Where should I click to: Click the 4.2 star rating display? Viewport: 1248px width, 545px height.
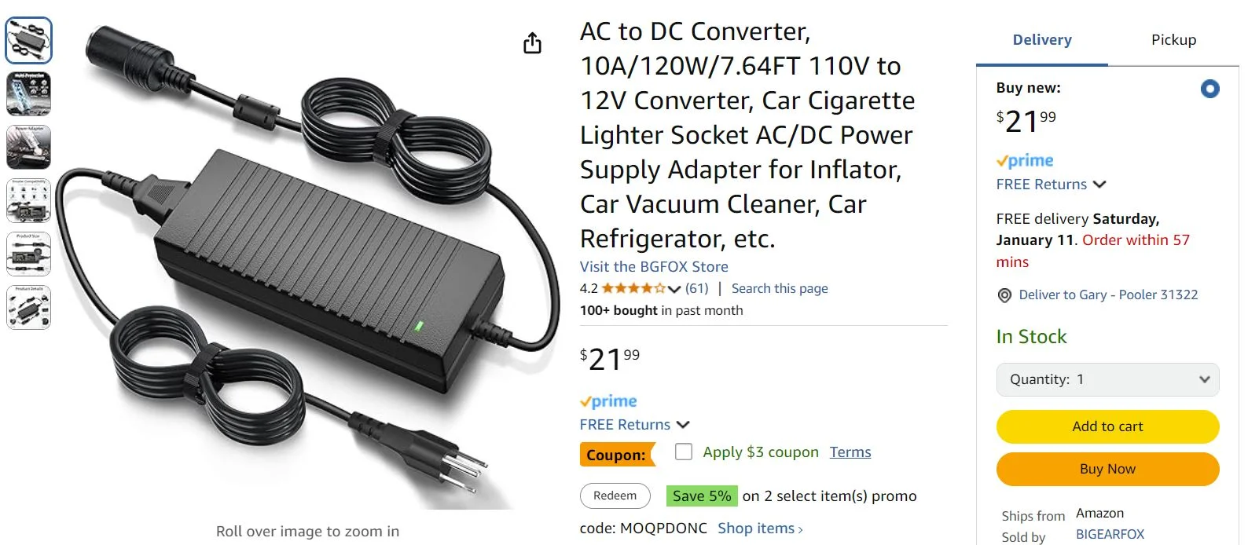(629, 288)
